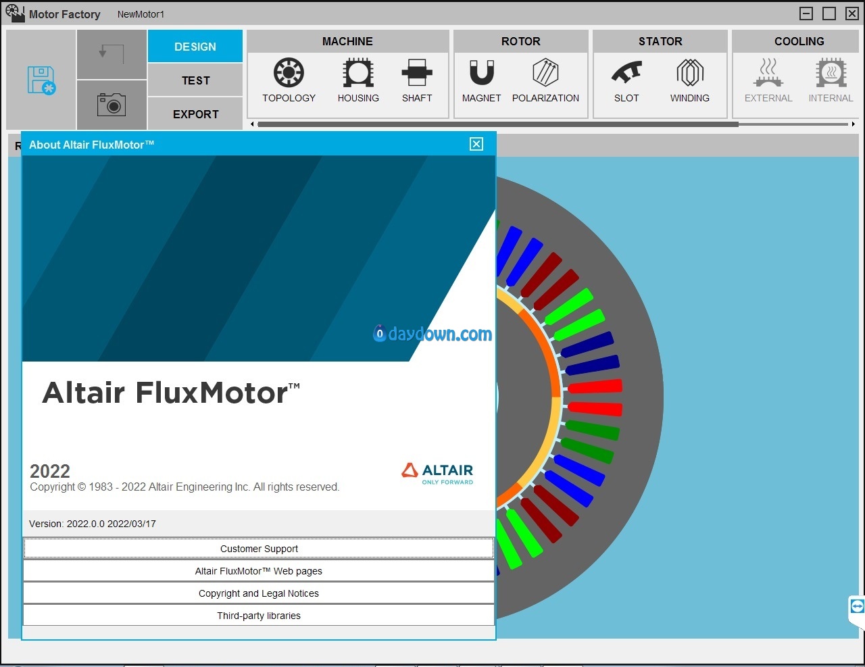
Task: Switch to the TEST tab
Action: pos(195,80)
